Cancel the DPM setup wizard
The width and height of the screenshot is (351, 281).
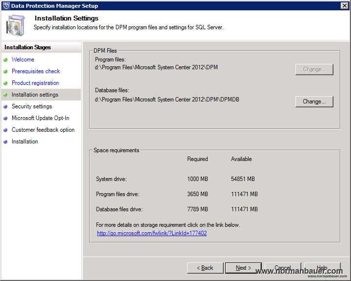coord(283,268)
